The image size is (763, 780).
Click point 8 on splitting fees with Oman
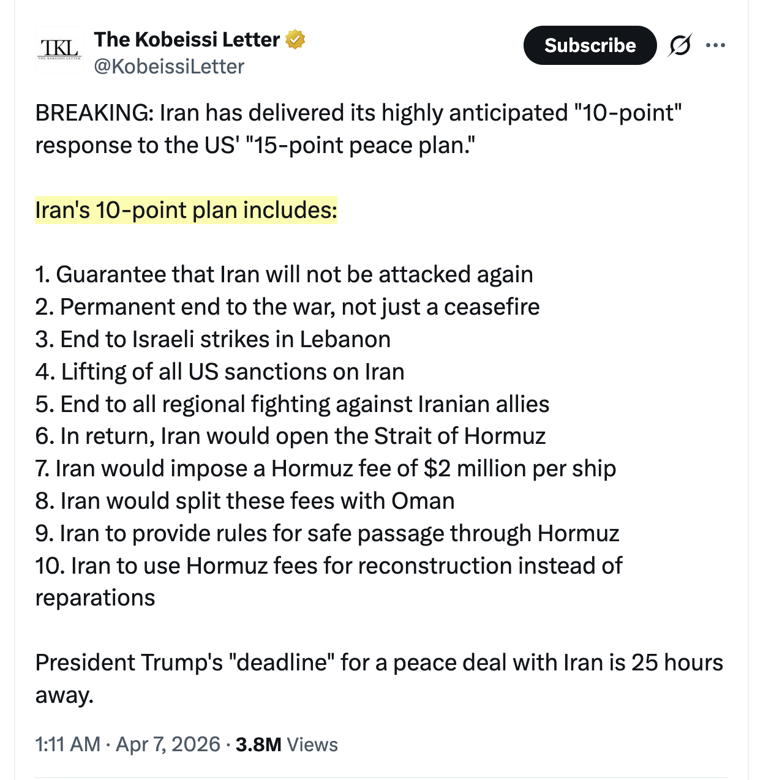pos(245,501)
